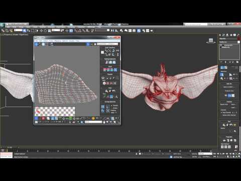Image resolution: width=241 pixels, height=181 pixels.
Task: Click the Configure Modifier Sets icon
Action: coord(237,62)
